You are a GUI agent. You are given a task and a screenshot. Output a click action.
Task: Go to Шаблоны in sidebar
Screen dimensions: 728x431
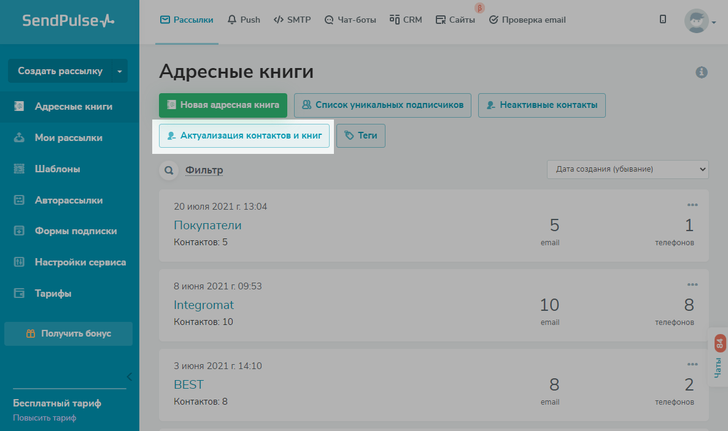[x=57, y=169]
